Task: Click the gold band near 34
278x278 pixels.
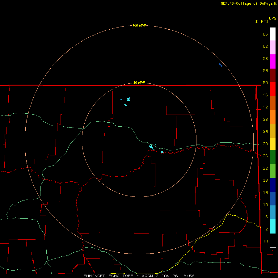Action: click(273, 131)
